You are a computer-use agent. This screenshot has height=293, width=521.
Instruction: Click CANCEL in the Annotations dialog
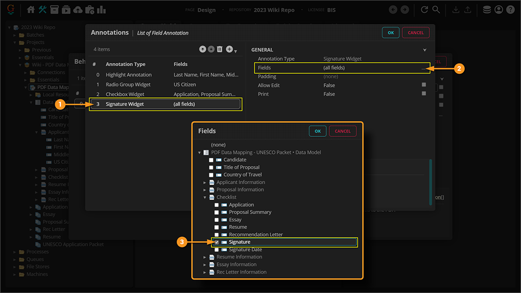pos(415,32)
